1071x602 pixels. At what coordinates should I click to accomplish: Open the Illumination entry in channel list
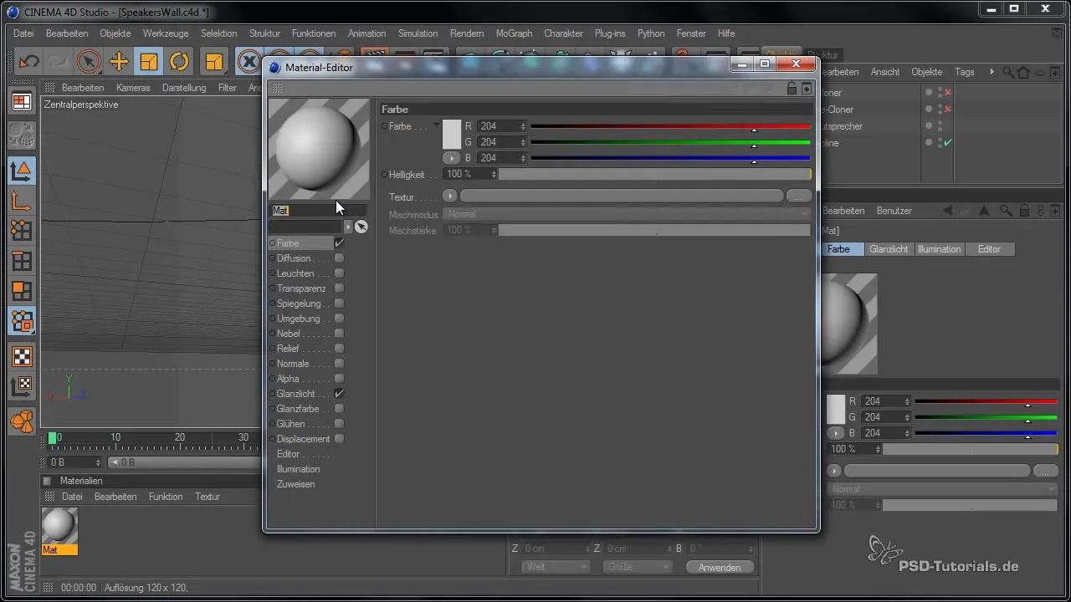coord(299,469)
